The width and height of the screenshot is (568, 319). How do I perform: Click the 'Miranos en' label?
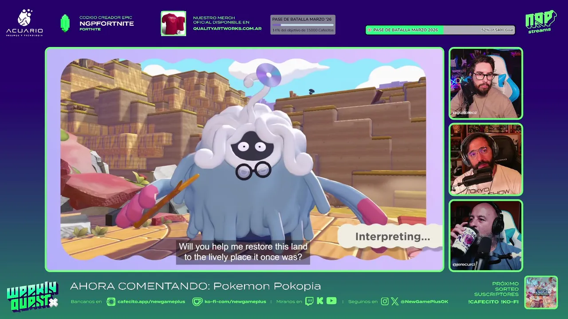pos(288,302)
